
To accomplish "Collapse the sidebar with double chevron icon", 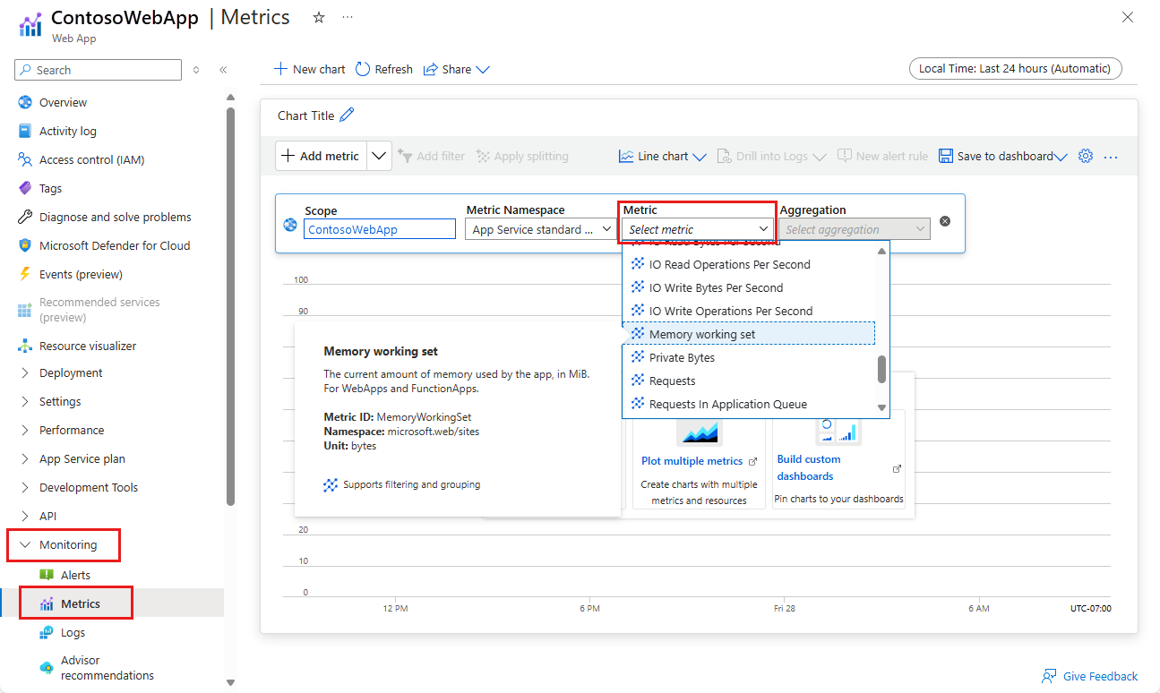I will pyautogui.click(x=223, y=70).
